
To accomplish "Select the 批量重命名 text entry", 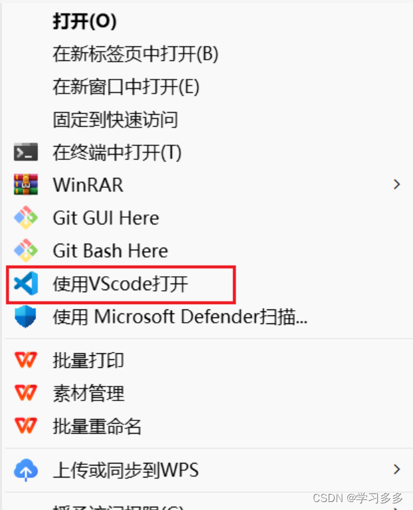I will coord(97,426).
